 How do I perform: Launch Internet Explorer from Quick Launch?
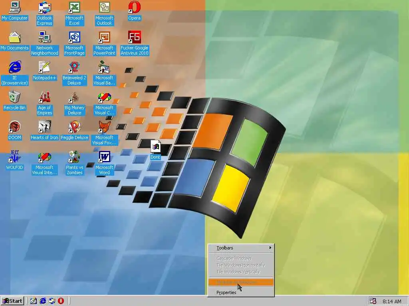43,301
